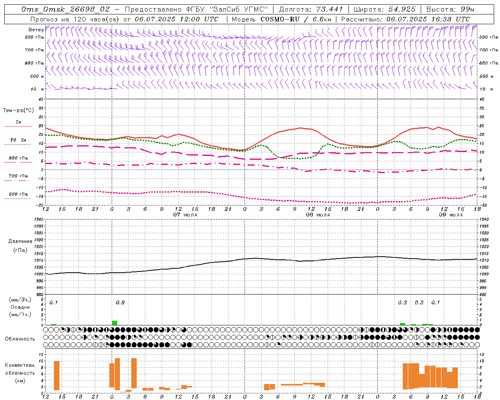Click the Высота: 99м value
The height and width of the screenshot is (400, 500).
[450, 9]
